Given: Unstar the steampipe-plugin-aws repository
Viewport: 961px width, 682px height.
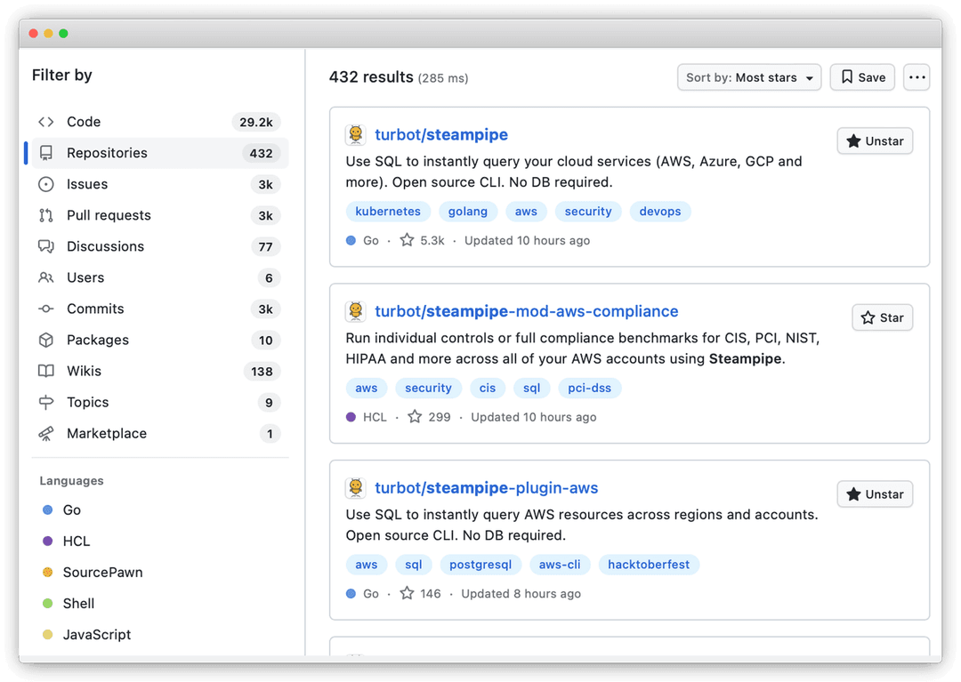Looking at the screenshot, I should pyautogui.click(x=874, y=494).
